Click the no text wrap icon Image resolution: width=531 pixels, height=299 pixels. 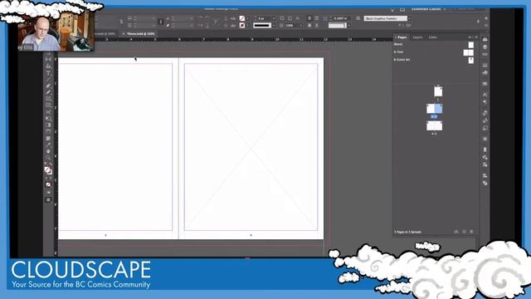pos(309,18)
